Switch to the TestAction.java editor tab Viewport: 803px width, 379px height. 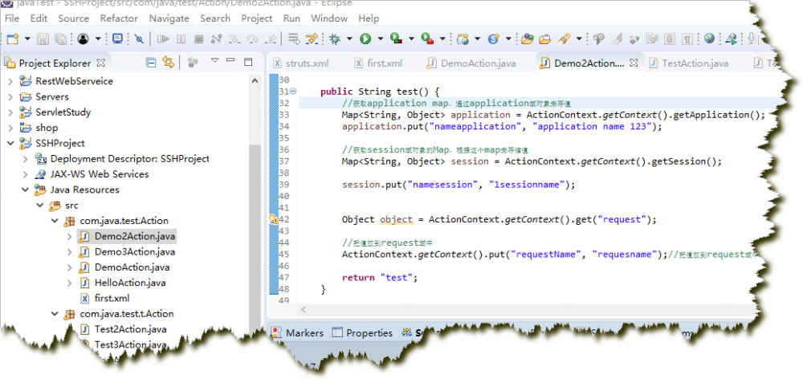[695, 63]
